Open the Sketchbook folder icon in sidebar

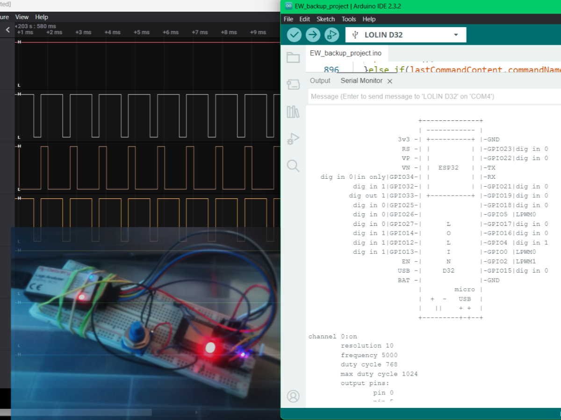click(x=293, y=57)
